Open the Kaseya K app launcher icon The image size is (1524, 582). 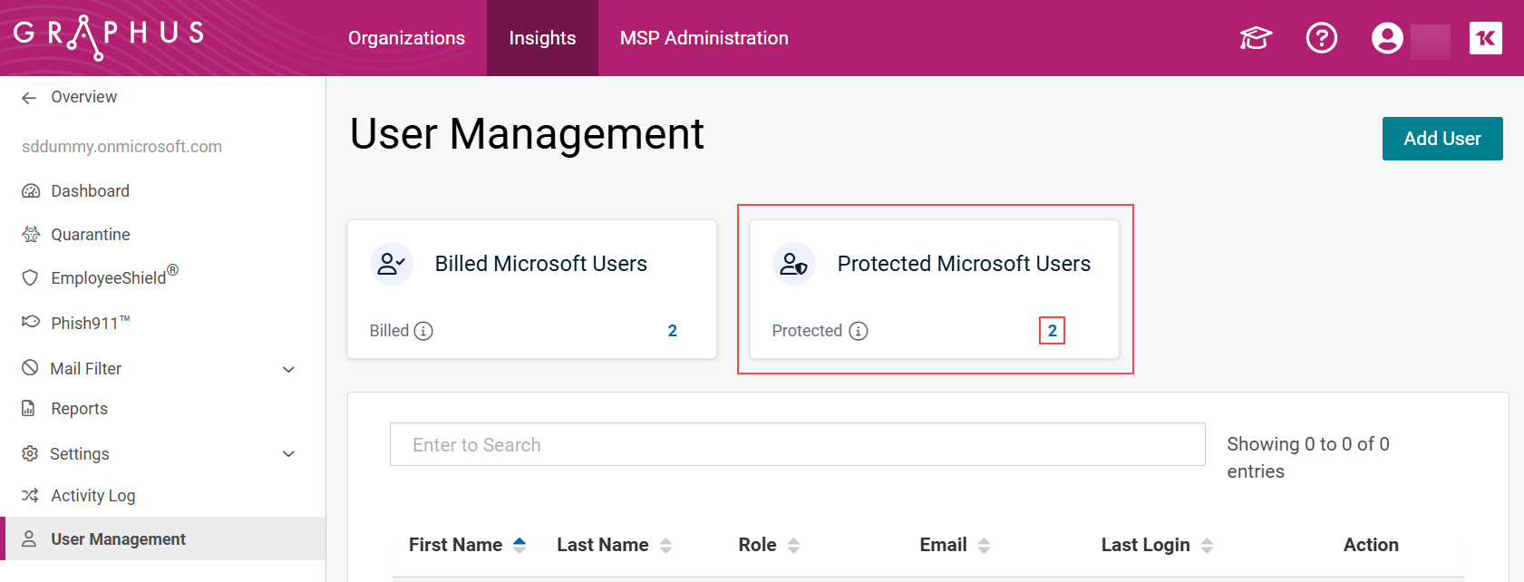[x=1486, y=38]
